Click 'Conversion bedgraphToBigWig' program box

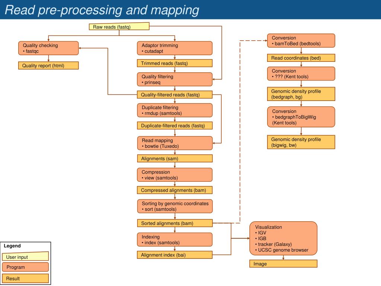click(301, 117)
